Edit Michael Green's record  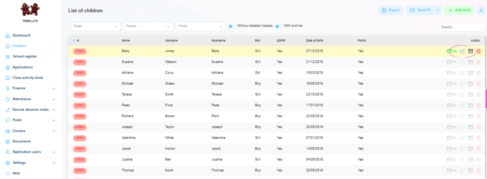coord(462,84)
